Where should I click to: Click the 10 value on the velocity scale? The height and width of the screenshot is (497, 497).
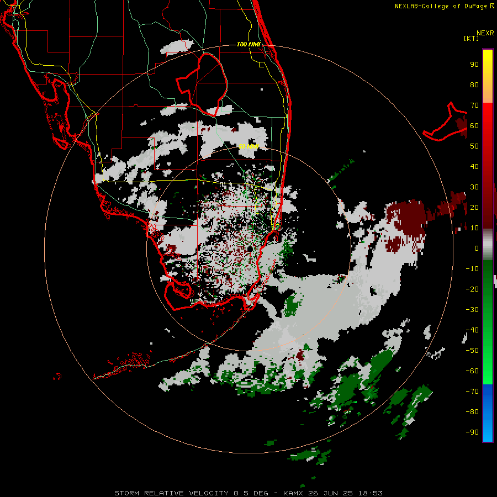click(x=474, y=228)
